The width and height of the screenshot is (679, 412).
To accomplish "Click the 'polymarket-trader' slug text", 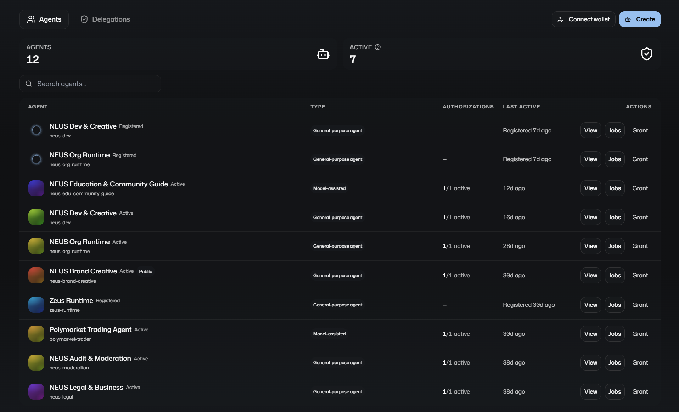I will point(70,339).
